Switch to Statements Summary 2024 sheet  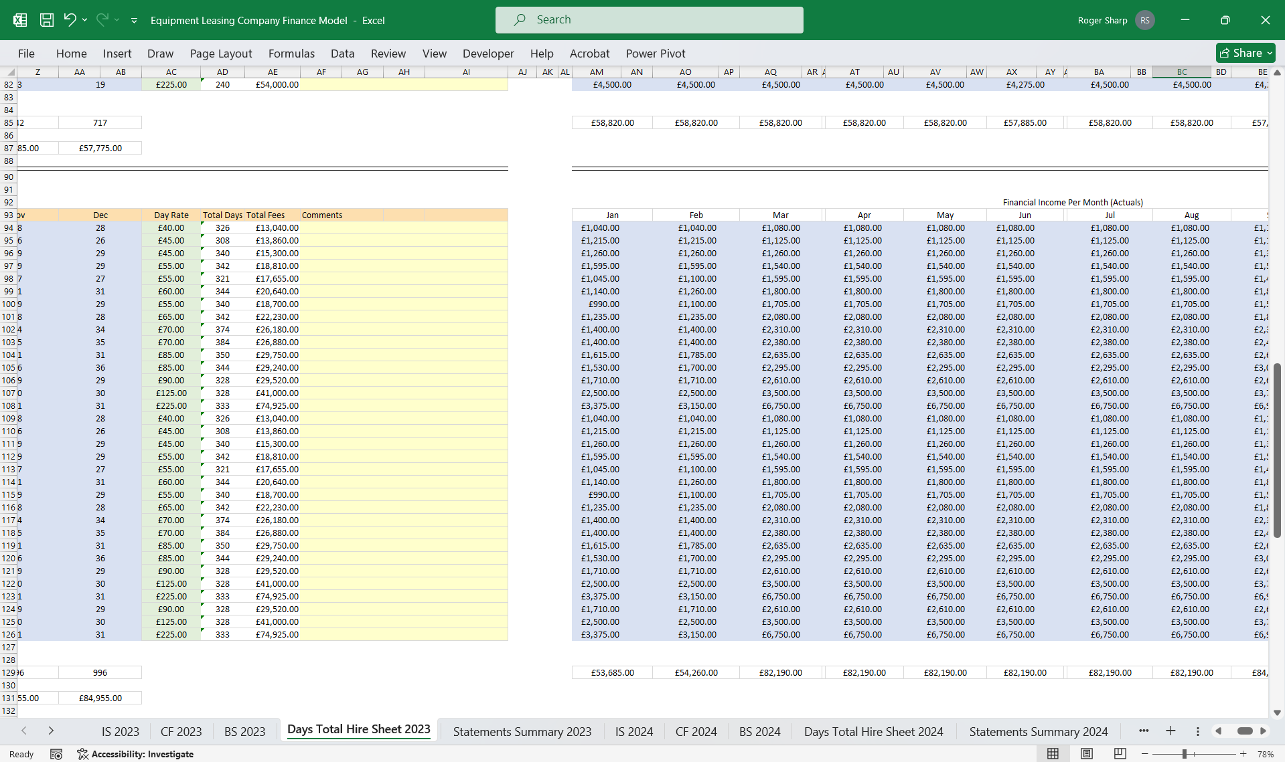[1039, 731]
